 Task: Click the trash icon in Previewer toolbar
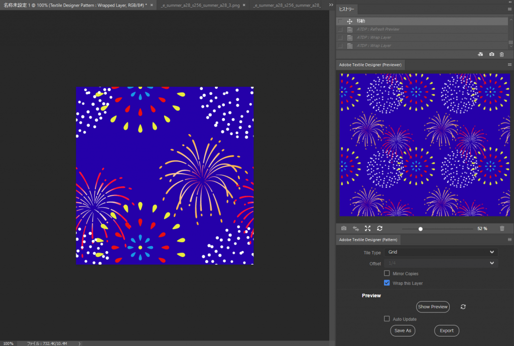pos(502,228)
